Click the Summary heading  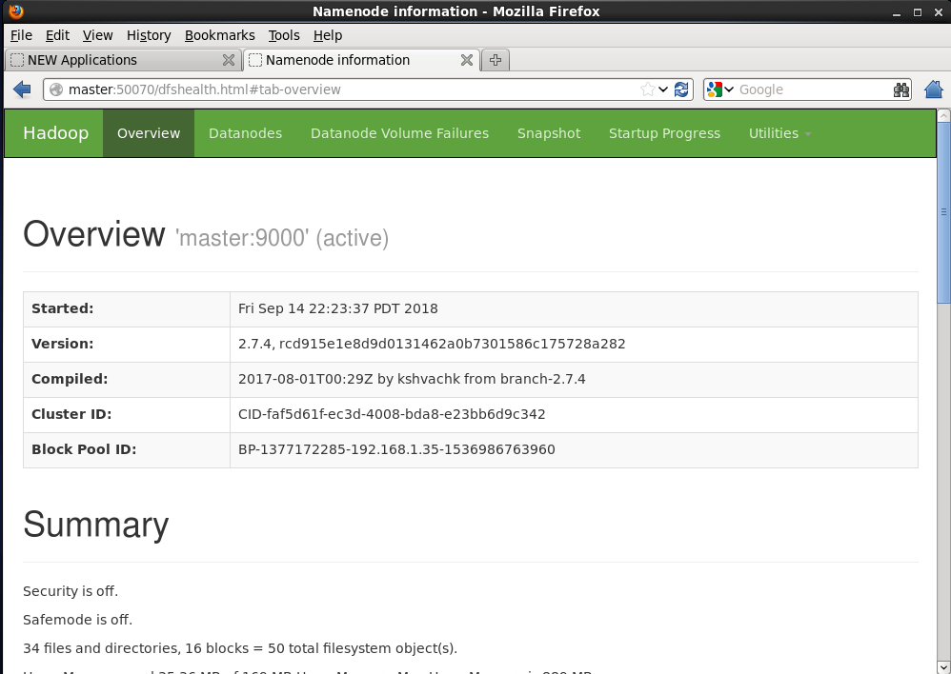[96, 525]
